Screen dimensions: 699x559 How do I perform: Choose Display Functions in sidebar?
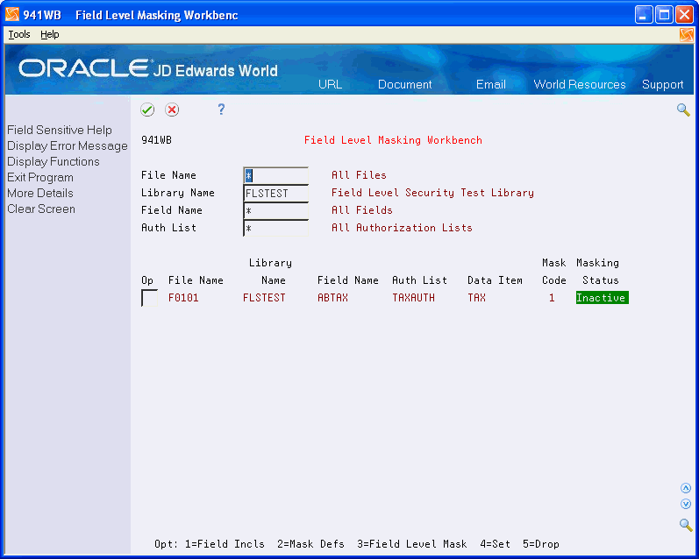pyautogui.click(x=53, y=162)
